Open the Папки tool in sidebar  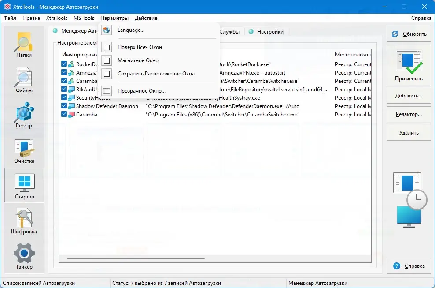point(24,45)
